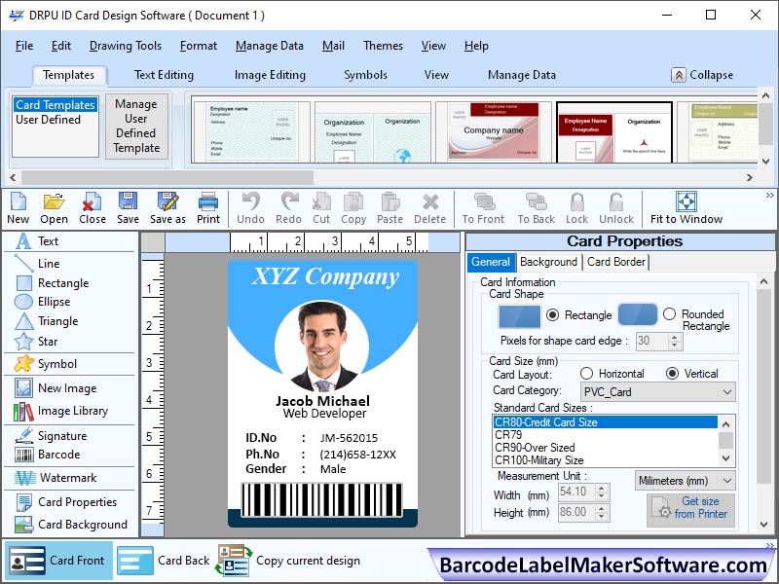
Task: Click the Close document icon
Action: (x=92, y=207)
